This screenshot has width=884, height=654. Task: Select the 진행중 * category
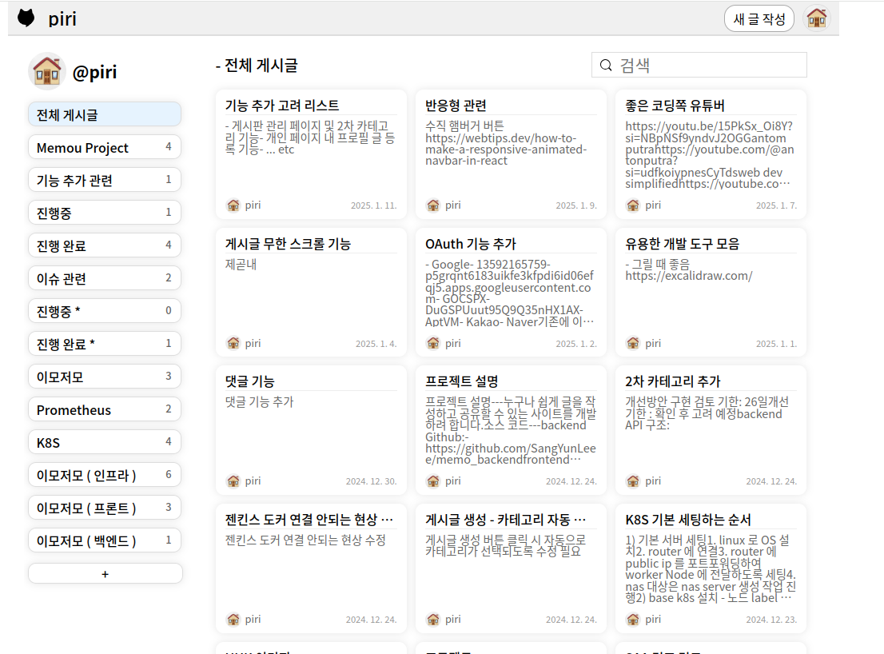click(x=104, y=311)
